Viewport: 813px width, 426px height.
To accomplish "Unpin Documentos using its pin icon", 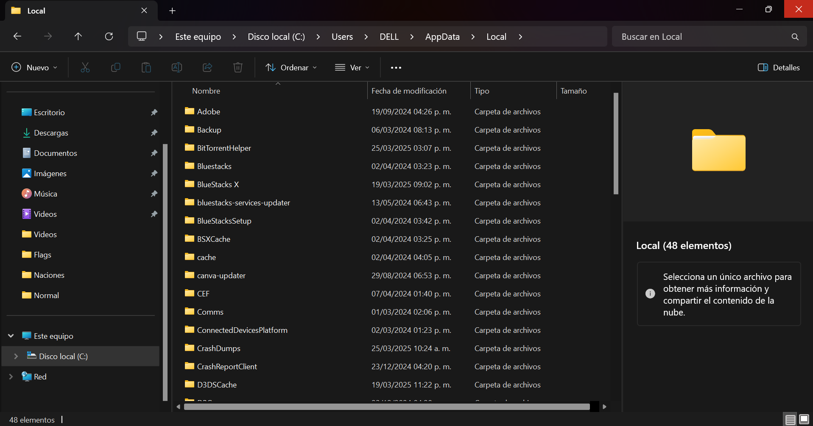I will pos(154,153).
